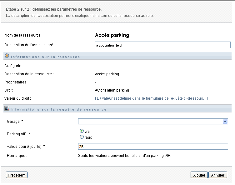
Task: Click the 'Valide pour # jour(s)' field
Action: pos(153,147)
